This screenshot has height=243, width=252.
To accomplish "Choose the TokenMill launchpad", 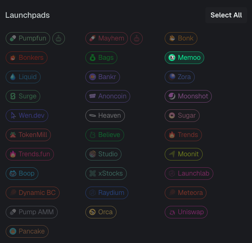I will (x=28, y=135).
